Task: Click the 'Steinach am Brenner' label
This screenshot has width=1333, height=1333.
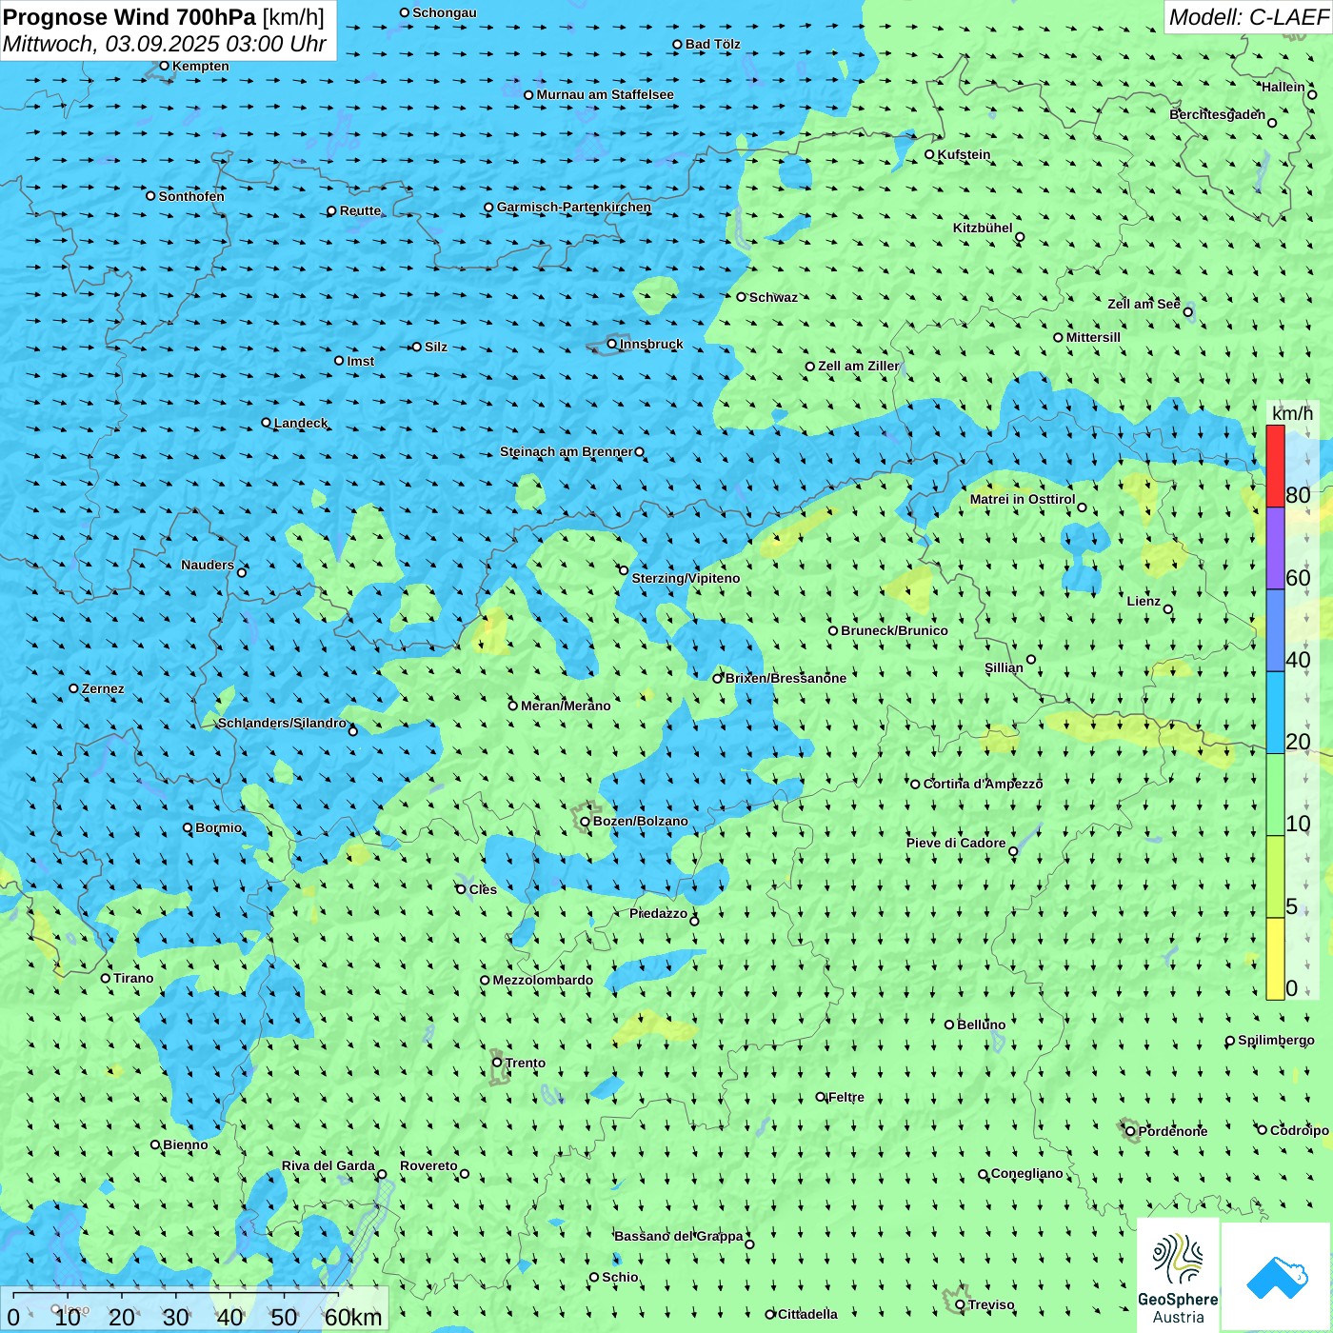Action: 567,451
